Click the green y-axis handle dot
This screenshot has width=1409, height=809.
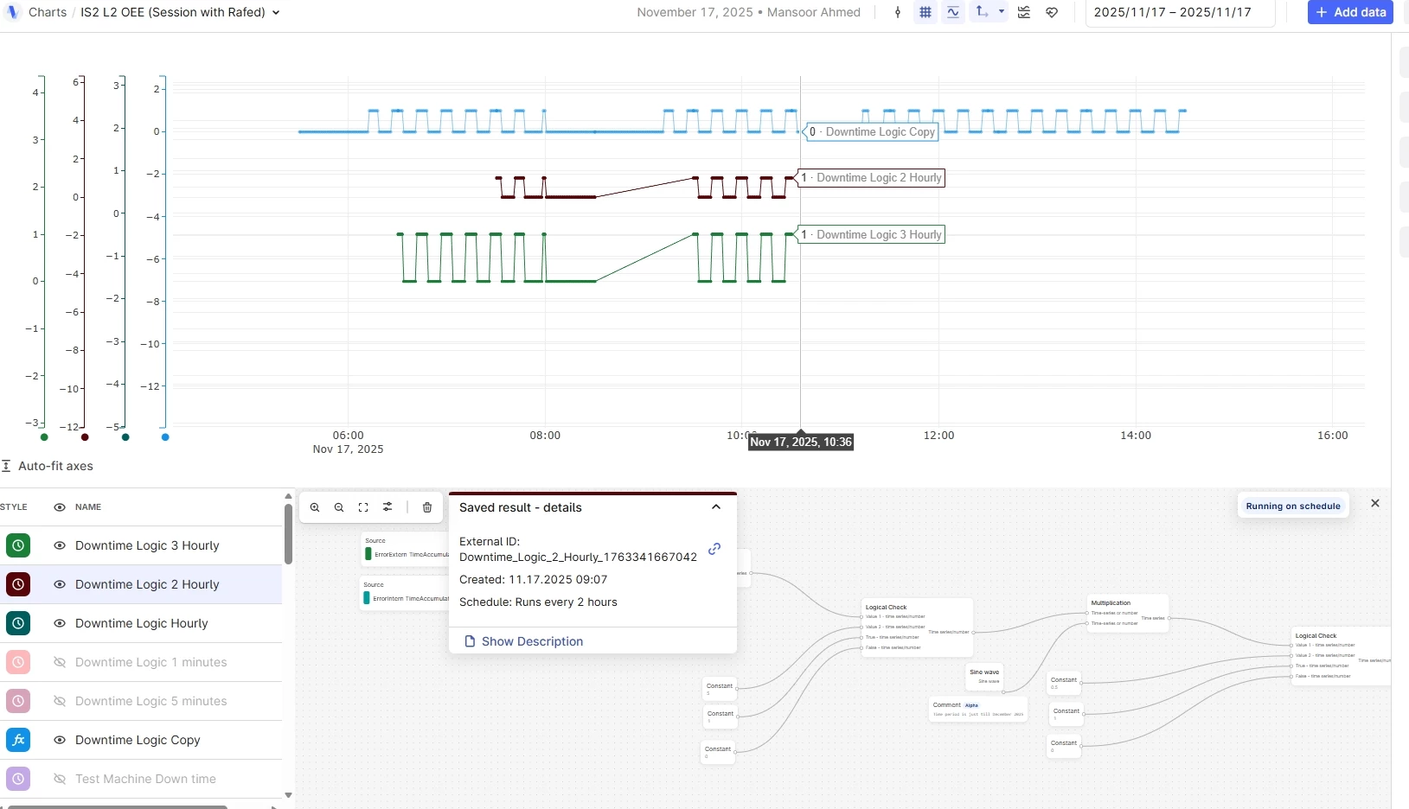[x=44, y=437]
